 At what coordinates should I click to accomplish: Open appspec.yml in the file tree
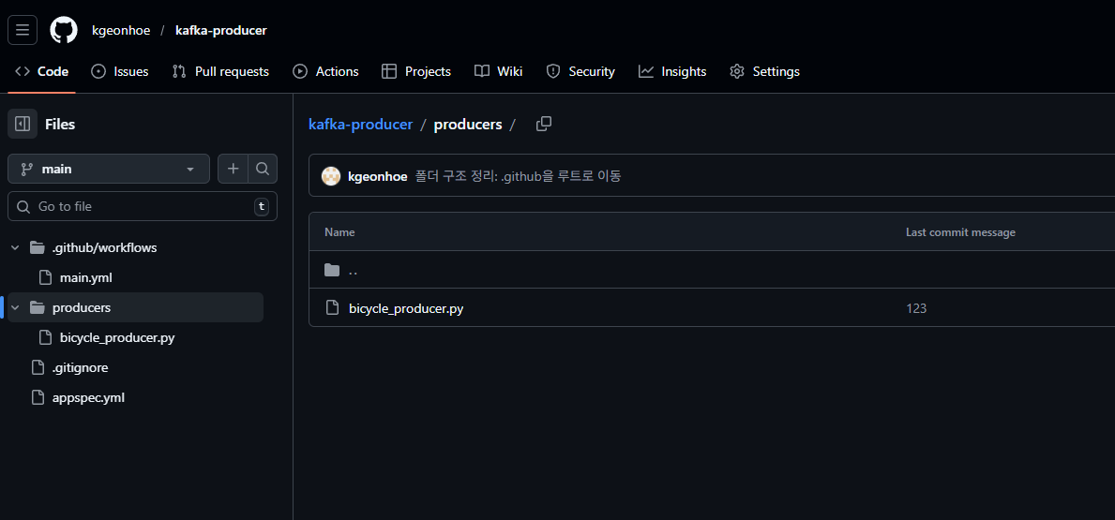point(88,398)
